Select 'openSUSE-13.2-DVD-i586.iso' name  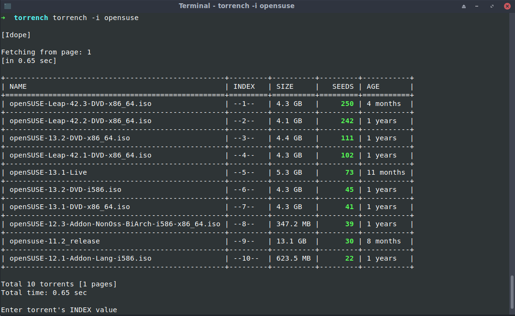[x=66, y=190]
